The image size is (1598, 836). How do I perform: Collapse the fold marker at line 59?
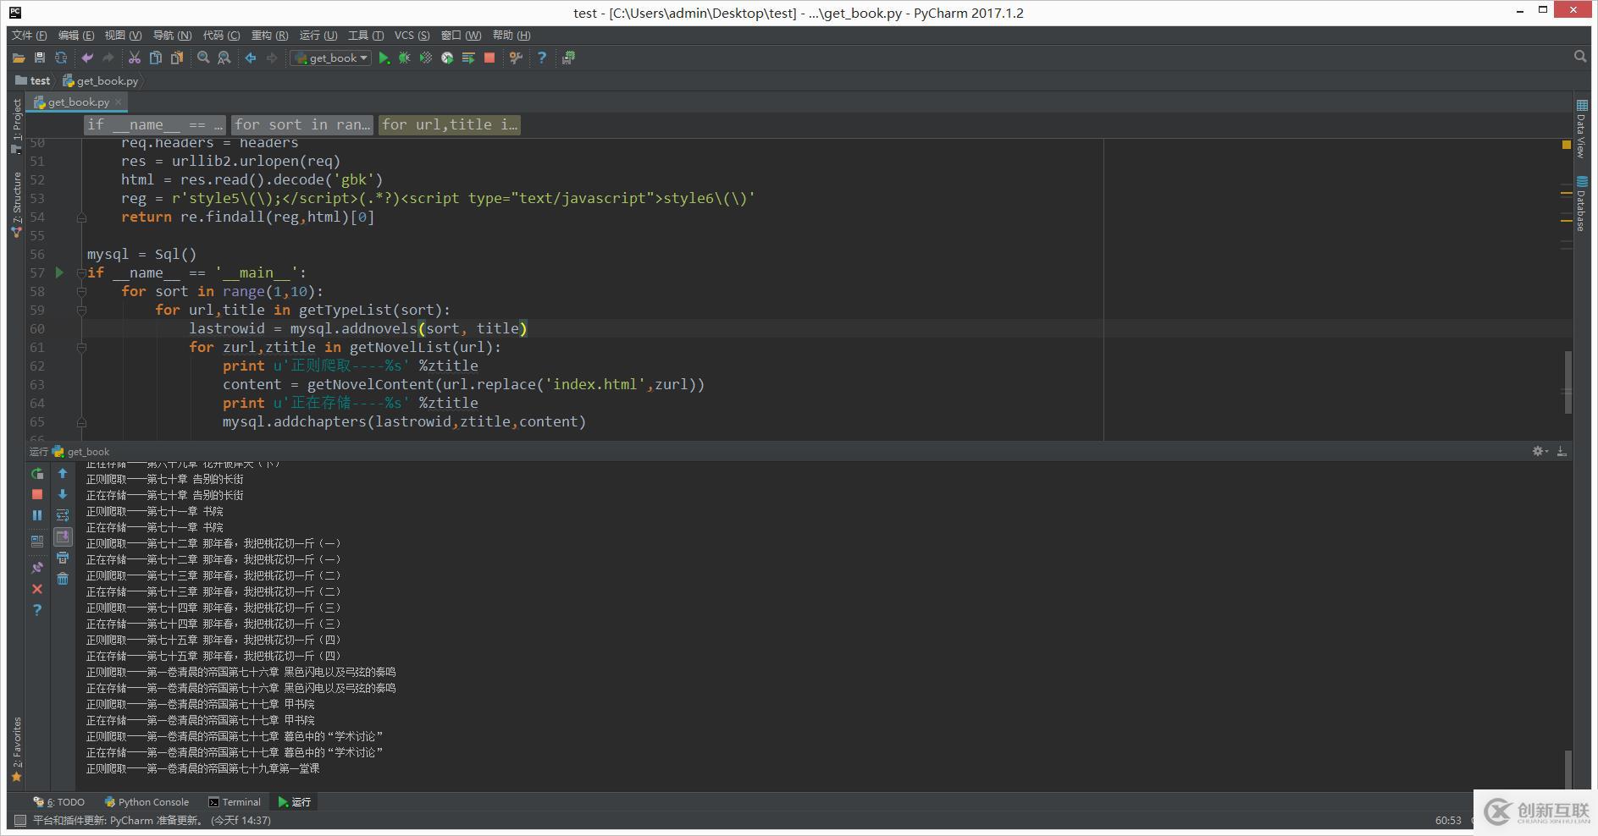[x=81, y=310]
